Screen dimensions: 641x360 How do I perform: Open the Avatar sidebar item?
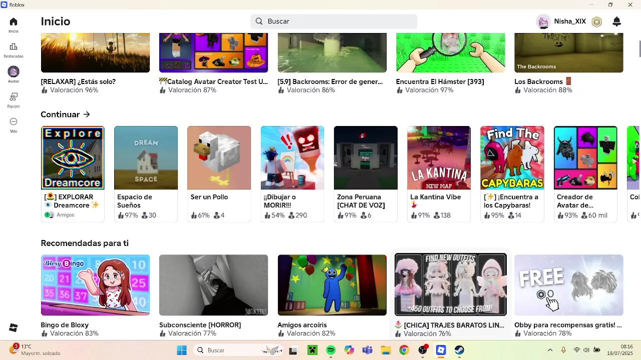click(x=14, y=74)
